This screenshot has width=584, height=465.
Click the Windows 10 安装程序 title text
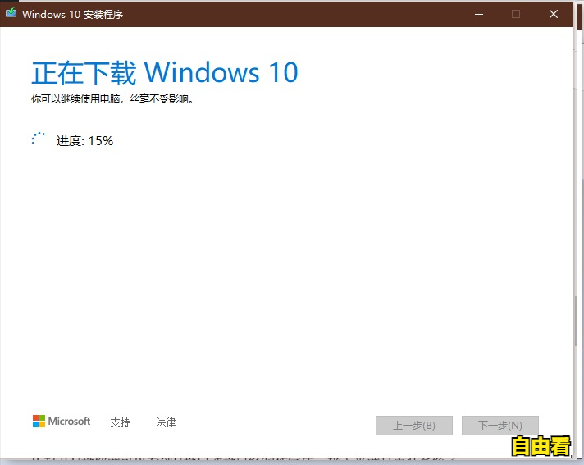coord(73,15)
